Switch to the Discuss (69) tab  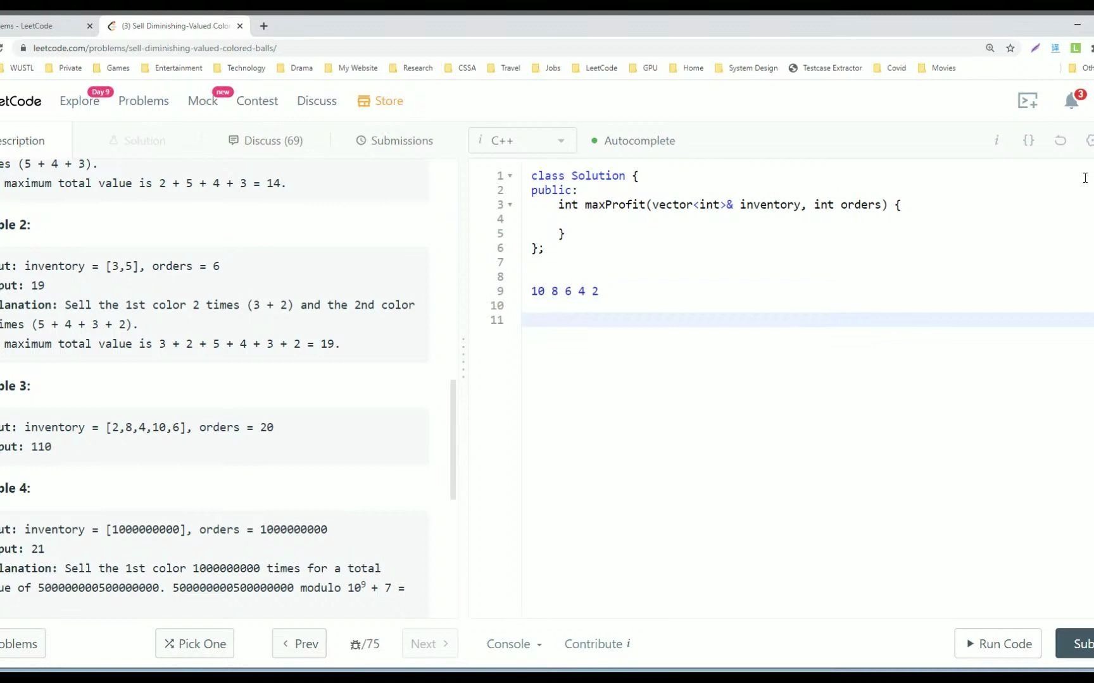pos(265,140)
